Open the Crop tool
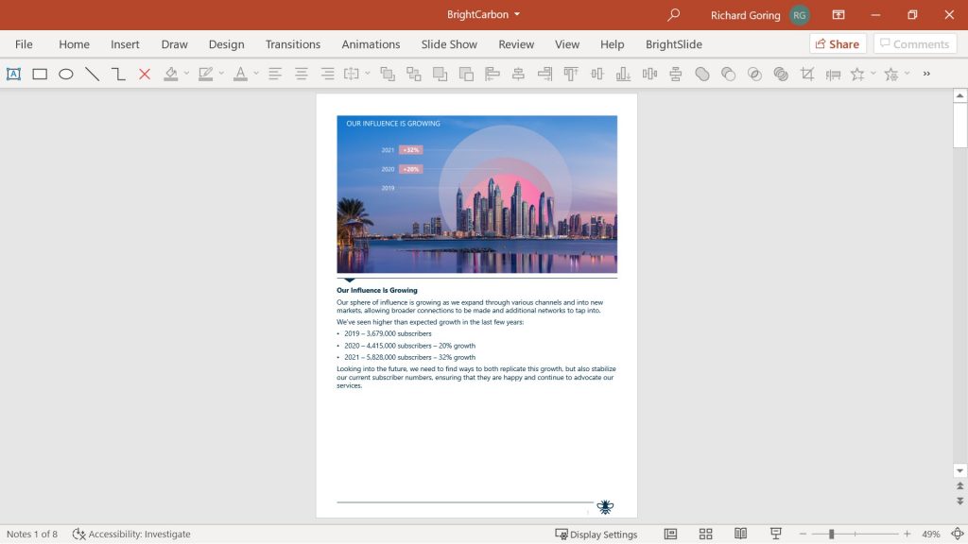This screenshot has width=968, height=544. 805,74
